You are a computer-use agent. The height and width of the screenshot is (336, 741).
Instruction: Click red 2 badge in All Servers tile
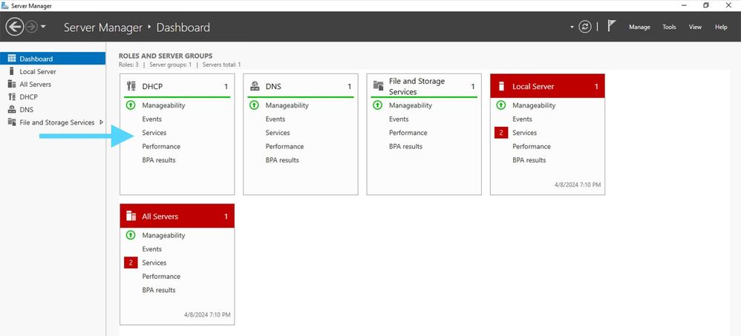click(x=131, y=263)
